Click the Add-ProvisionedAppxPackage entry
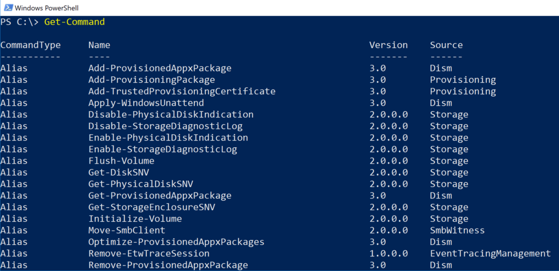559x271 pixels. pos(159,69)
